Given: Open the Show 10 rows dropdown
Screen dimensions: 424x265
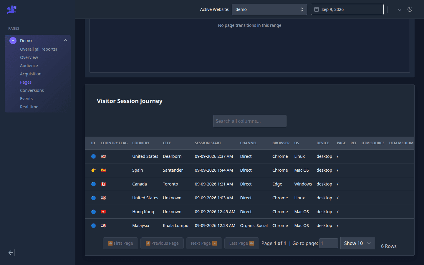Looking at the screenshot, I should 357,243.
